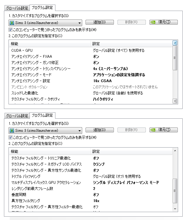This screenshot has height=220, width=186.
Task: Click scrollbar thumb in lower settings list
Action: click(x=175, y=191)
